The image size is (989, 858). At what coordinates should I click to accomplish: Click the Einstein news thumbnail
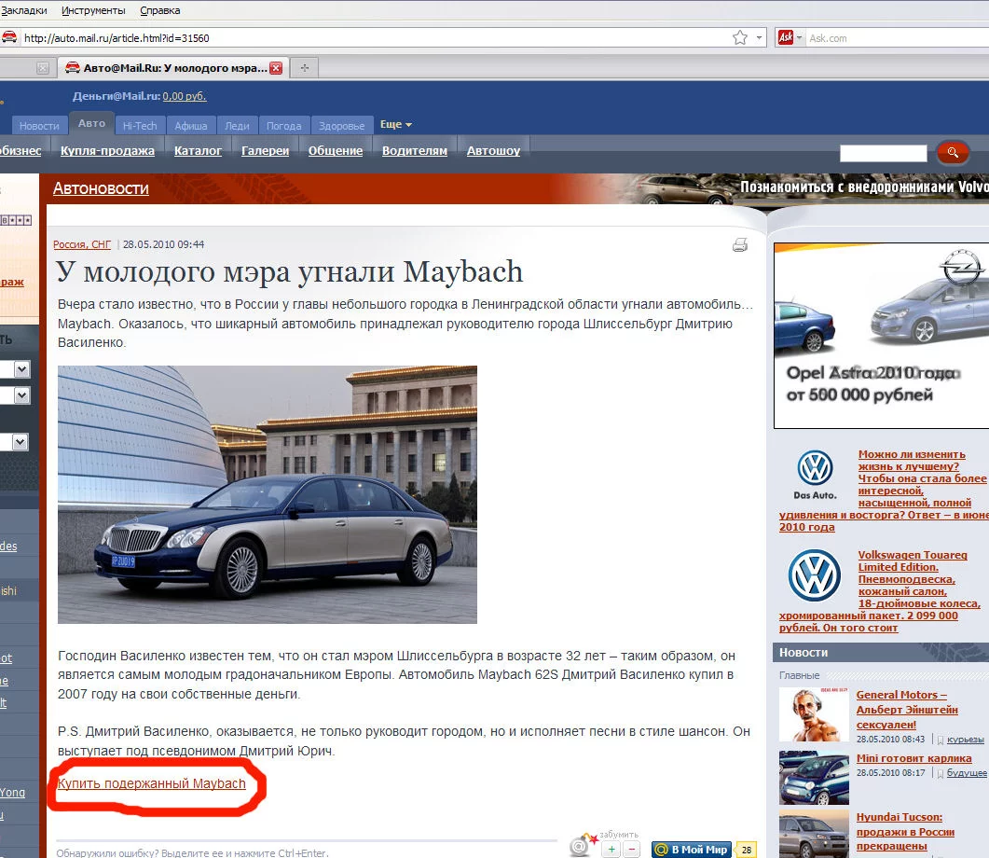point(814,714)
